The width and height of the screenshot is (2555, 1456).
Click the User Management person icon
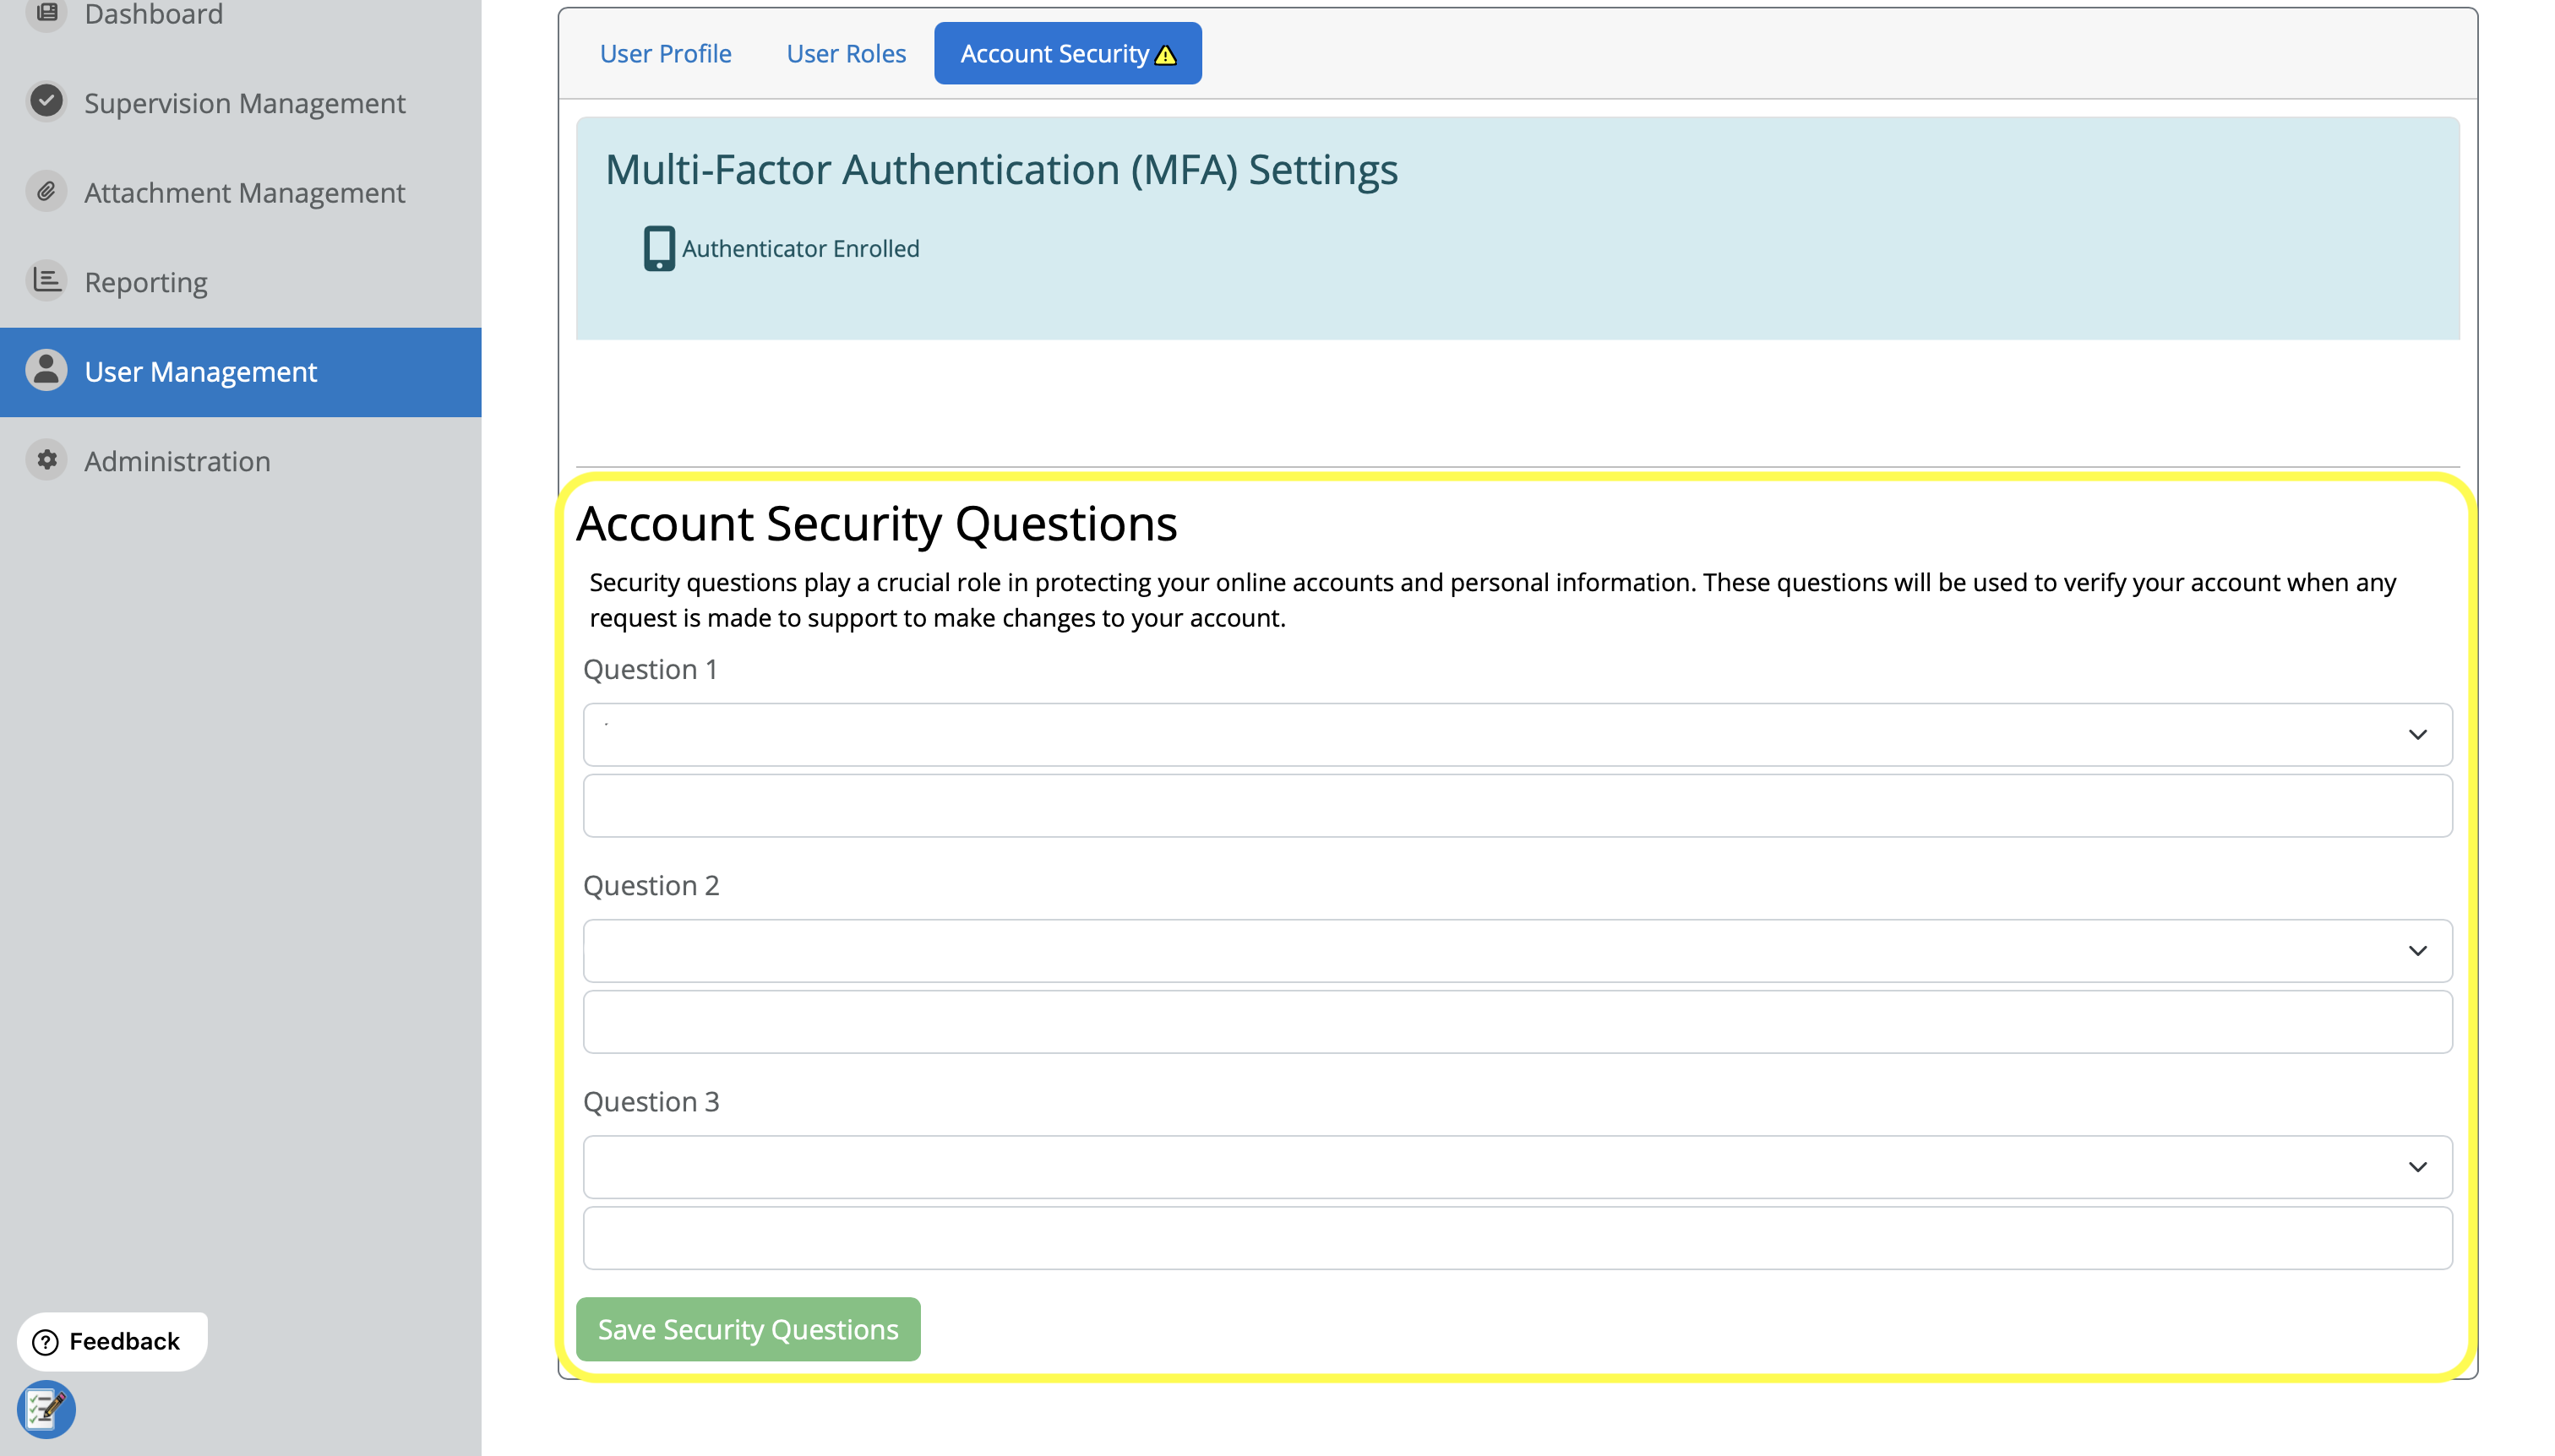pos(46,371)
